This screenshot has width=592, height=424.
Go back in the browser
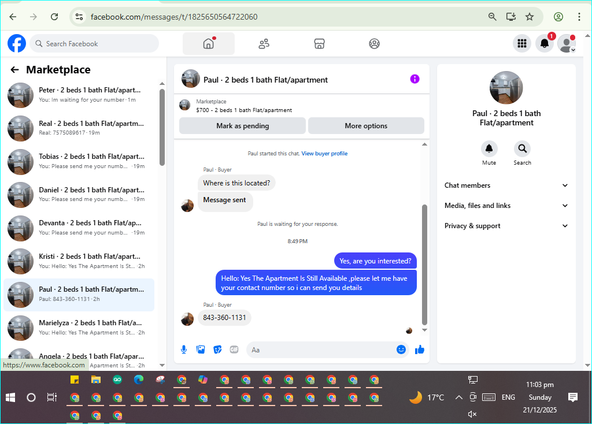(13, 17)
